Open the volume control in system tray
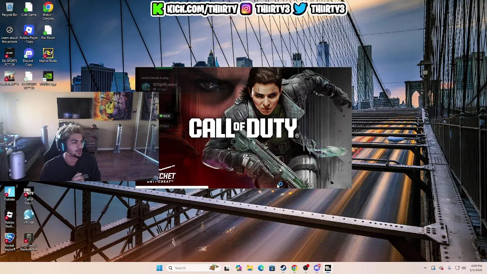The height and width of the screenshot is (274, 487). point(463,268)
